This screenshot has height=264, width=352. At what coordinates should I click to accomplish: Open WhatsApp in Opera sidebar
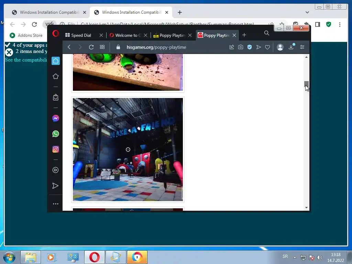pos(56,134)
